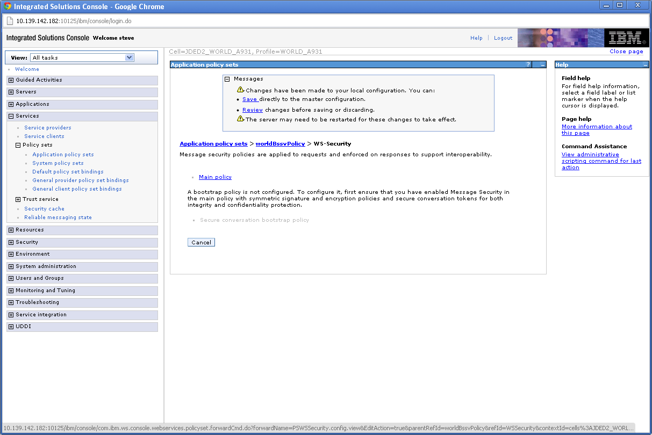Collapse the Messages box

(227, 79)
